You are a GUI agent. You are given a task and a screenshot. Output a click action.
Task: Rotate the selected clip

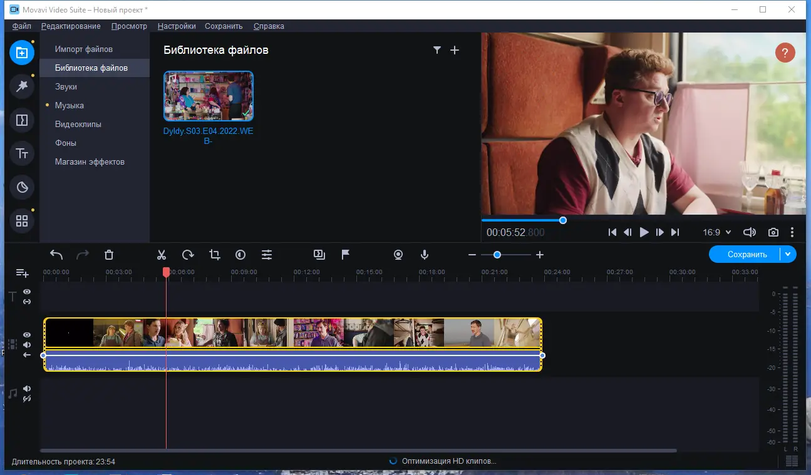[x=188, y=255]
